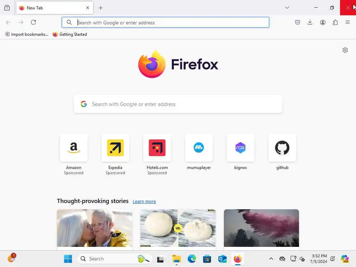Viewport: 356px width, 267px height.
Task: Open the wildfire plane story thumbnail
Action: 261,228
